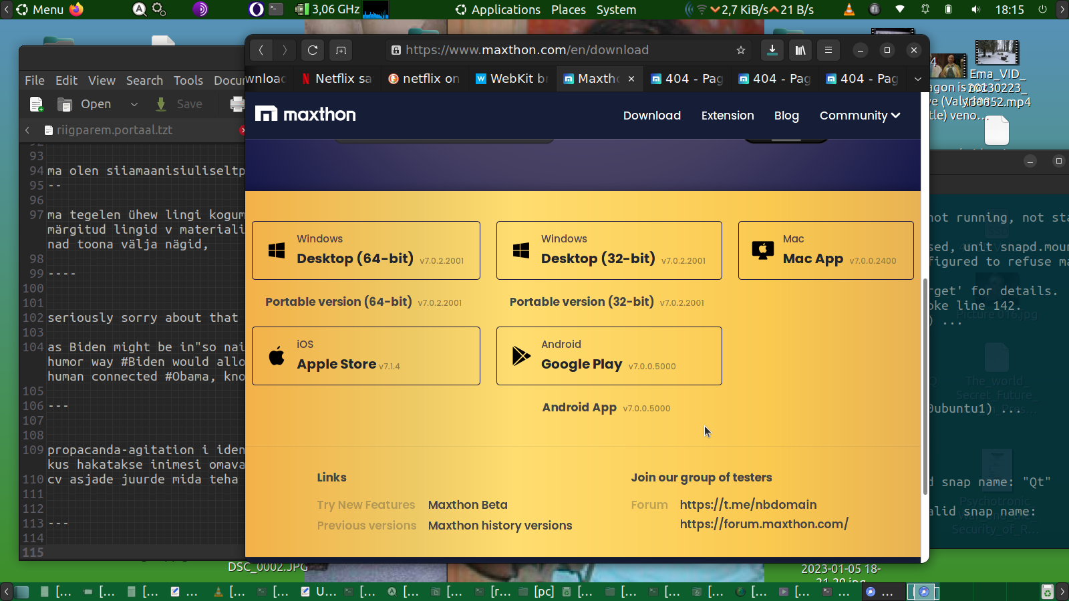Expand the Community dropdown in the site header

(860, 116)
